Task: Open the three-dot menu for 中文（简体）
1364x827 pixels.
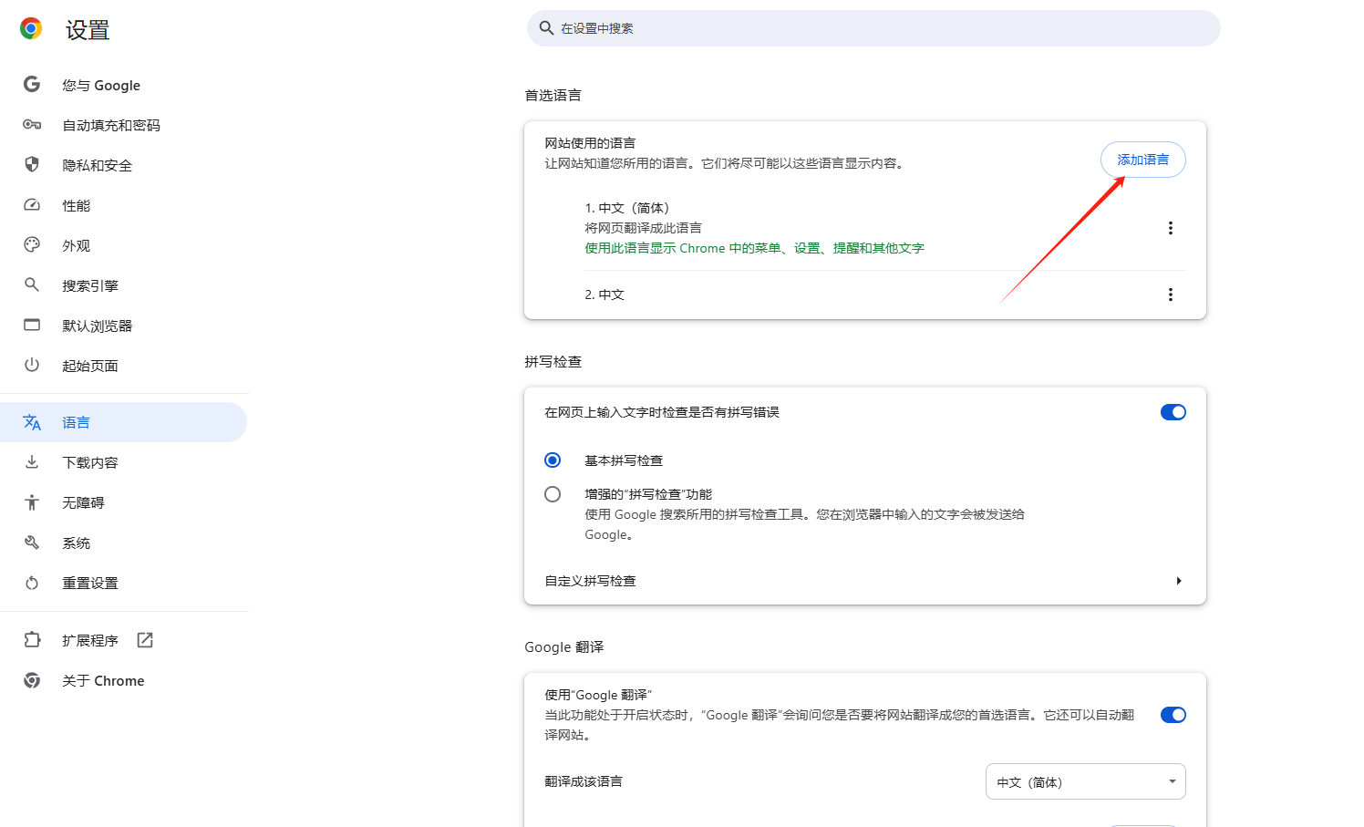Action: coord(1171,228)
